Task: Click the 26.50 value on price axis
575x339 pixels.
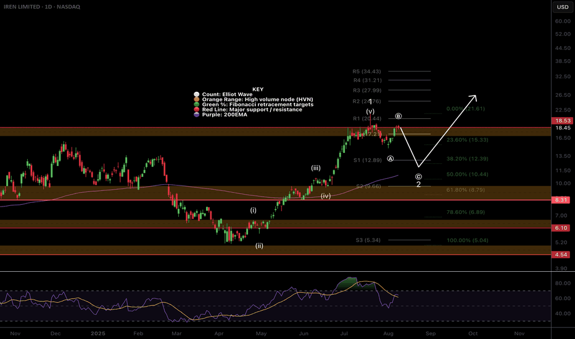Action: click(x=563, y=95)
